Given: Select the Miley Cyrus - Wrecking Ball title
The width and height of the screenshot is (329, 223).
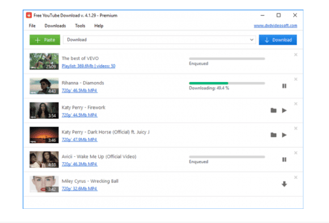Looking at the screenshot, I should point(90,181).
